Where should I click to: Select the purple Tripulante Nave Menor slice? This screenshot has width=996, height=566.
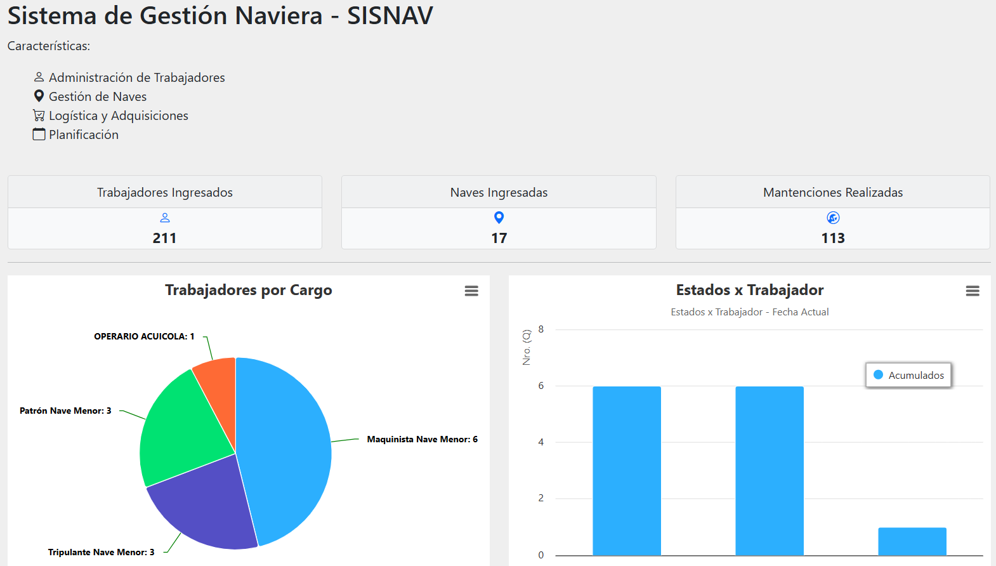coord(203,508)
